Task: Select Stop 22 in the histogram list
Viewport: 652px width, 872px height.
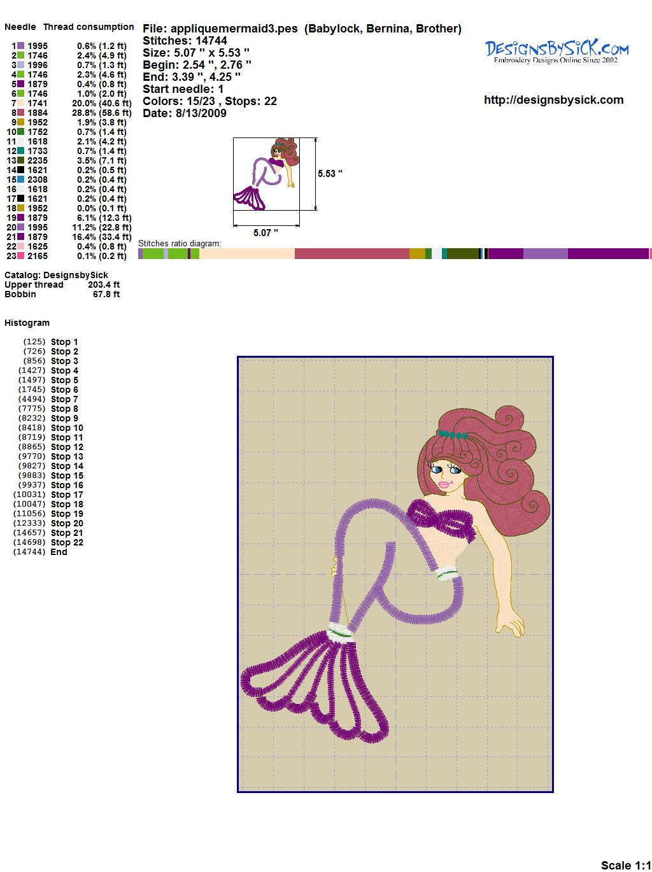Action: [67, 542]
